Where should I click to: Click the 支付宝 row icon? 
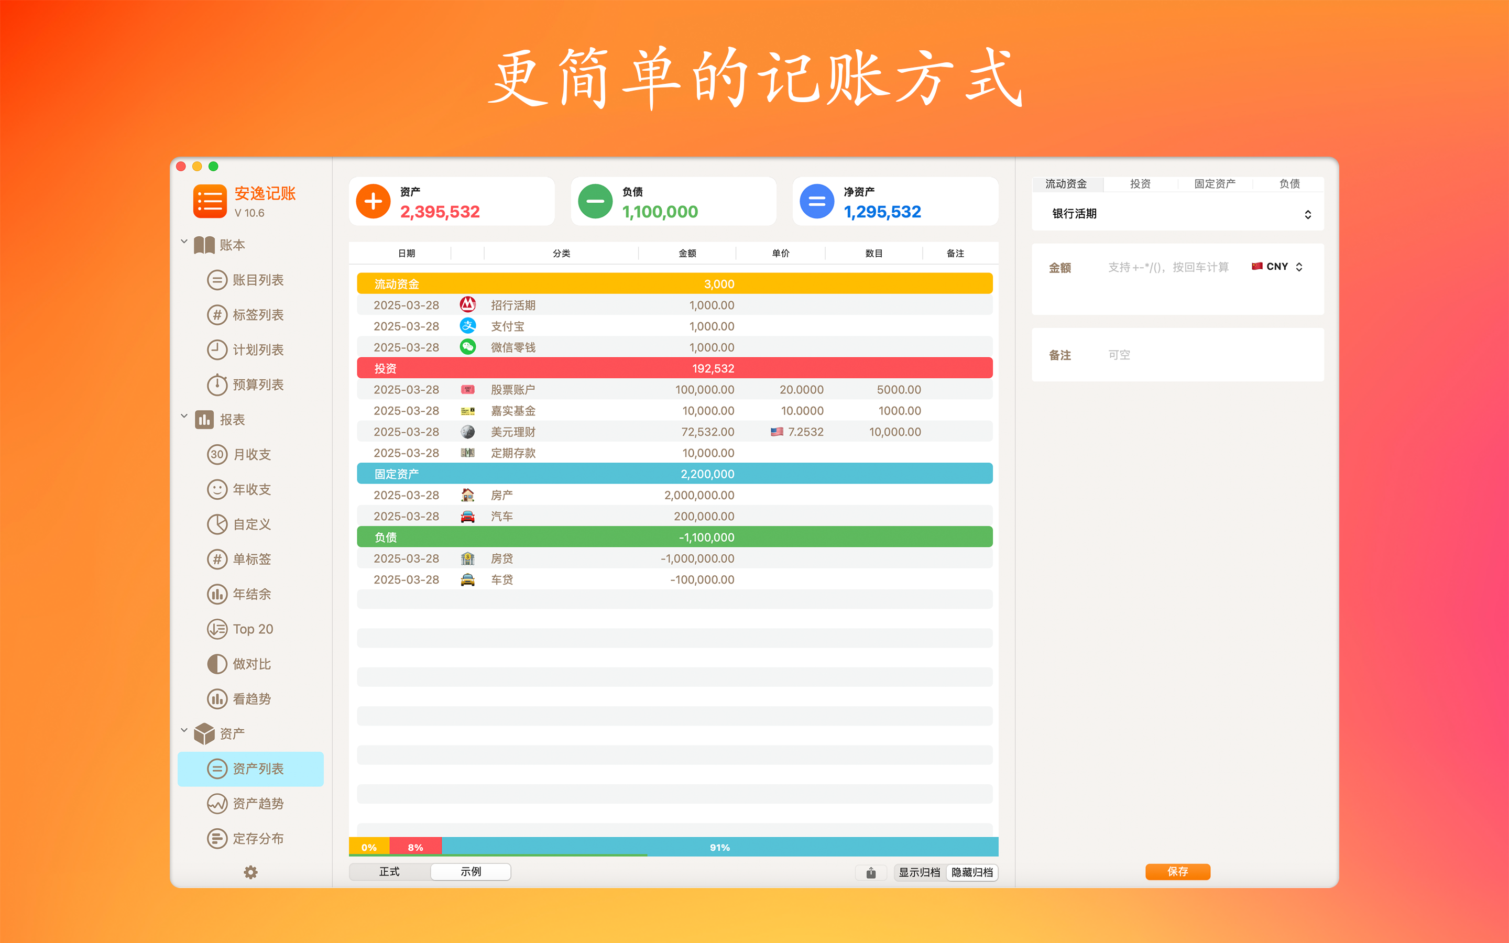(x=468, y=326)
